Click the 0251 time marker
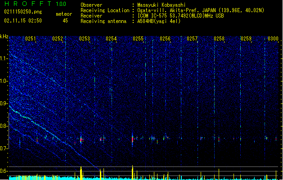 tap(31, 39)
